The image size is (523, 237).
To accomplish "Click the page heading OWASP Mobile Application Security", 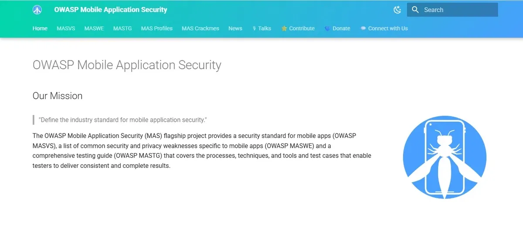I will 127,65.
